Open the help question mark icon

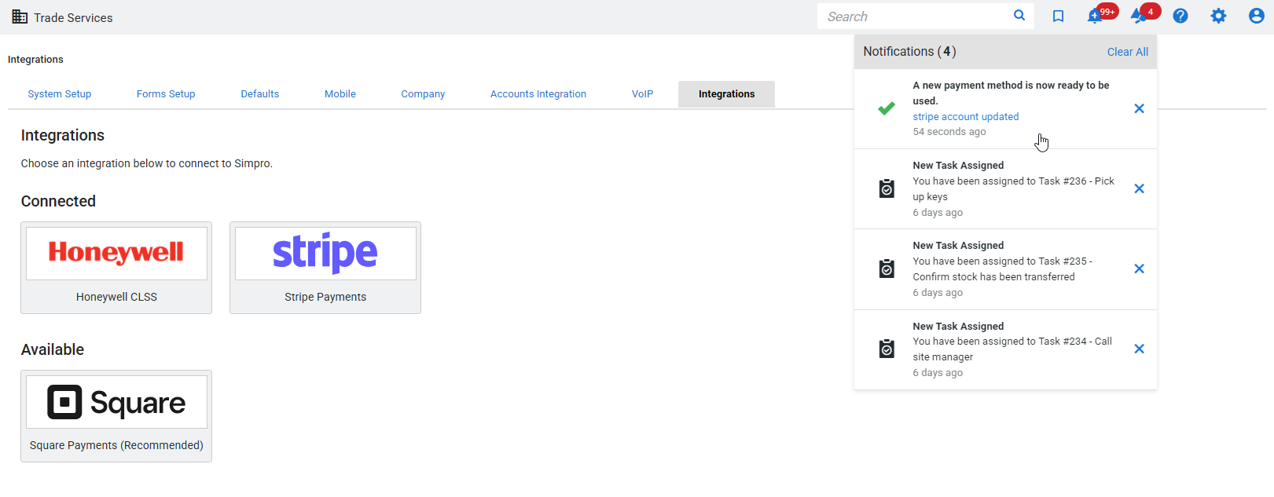pos(1180,16)
